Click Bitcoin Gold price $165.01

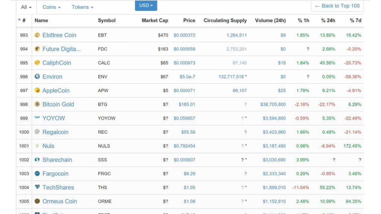click(187, 104)
